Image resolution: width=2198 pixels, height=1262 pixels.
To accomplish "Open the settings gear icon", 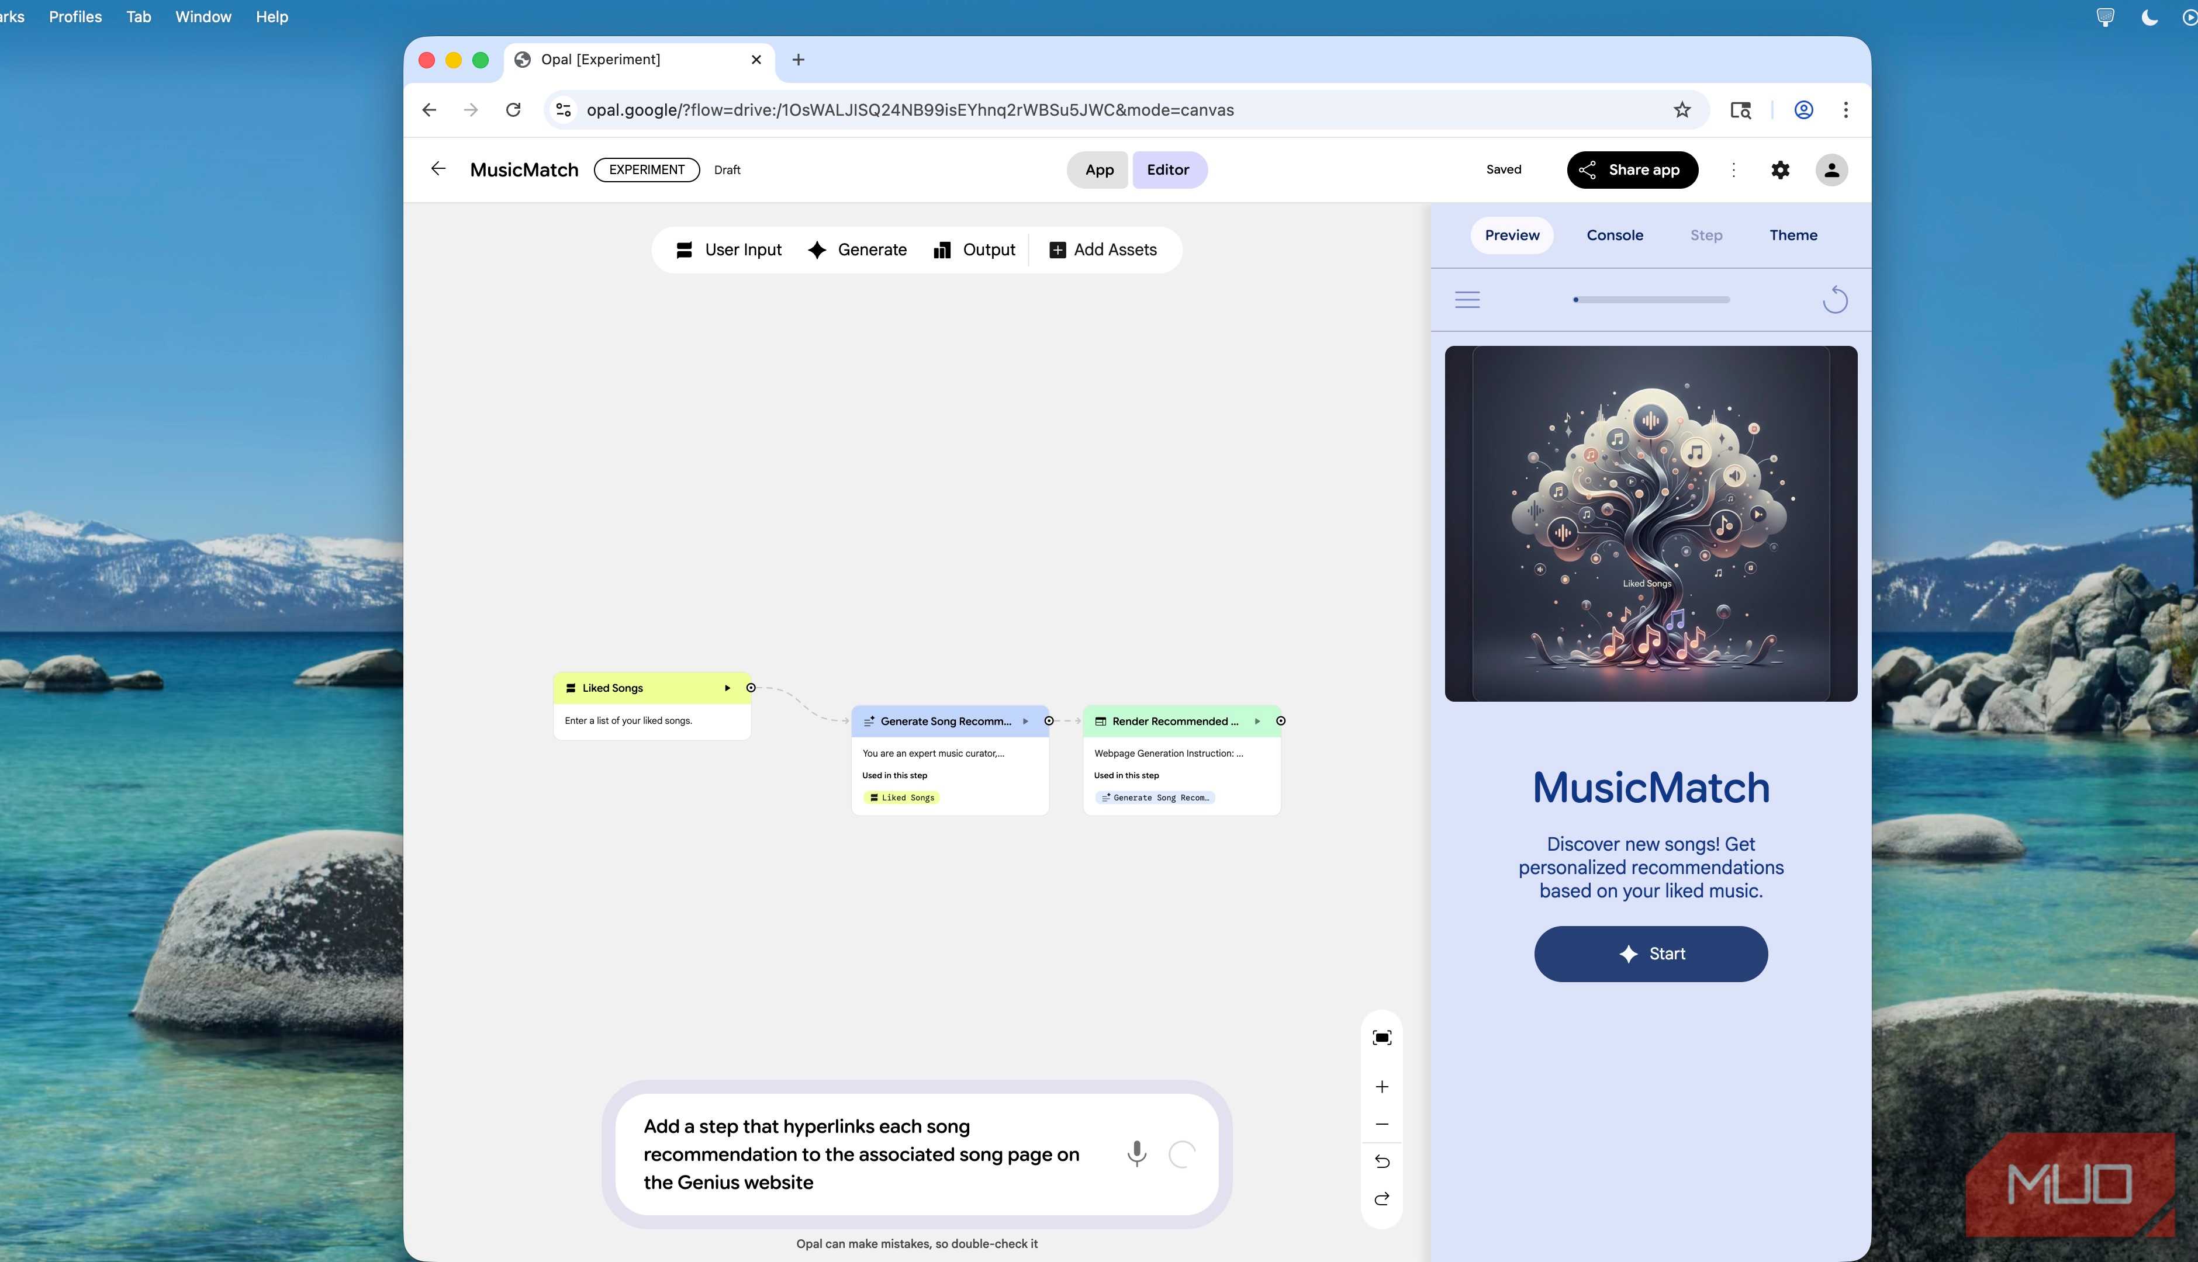I will point(1780,170).
